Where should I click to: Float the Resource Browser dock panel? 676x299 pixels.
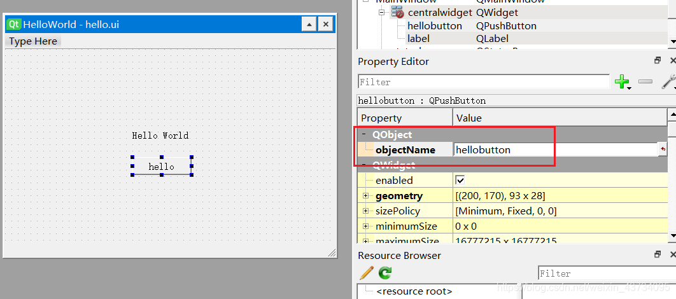pyautogui.click(x=658, y=254)
